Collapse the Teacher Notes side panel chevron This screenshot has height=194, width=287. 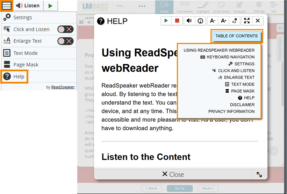(280, 28)
